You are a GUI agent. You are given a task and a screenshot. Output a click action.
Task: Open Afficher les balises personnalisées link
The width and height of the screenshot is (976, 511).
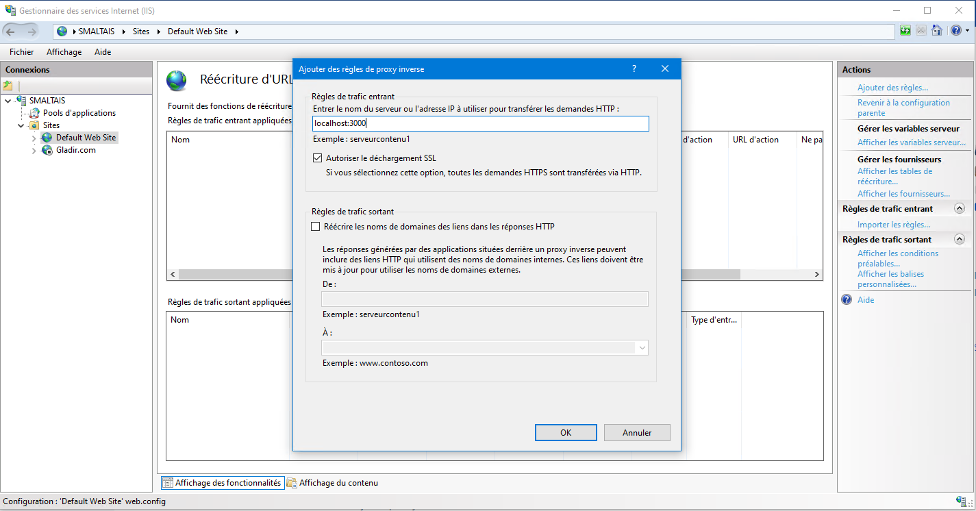click(890, 279)
